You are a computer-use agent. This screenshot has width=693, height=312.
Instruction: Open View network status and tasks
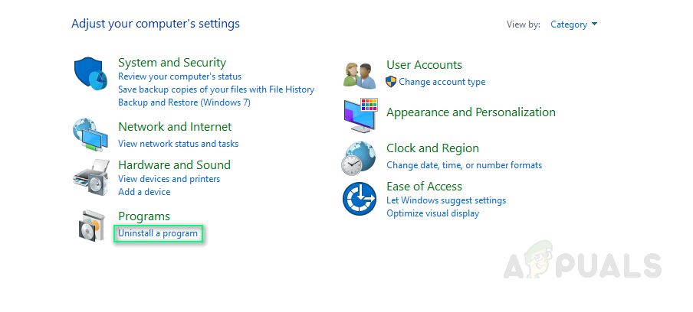[x=178, y=144]
